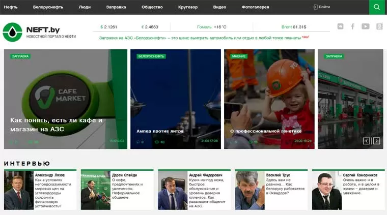Click the Гомель +16 °C weather
The height and width of the screenshot is (215, 387).
tap(211, 27)
